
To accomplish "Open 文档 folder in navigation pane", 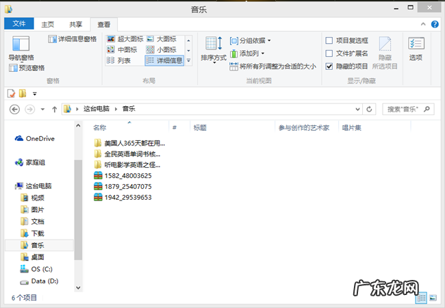I will [33, 222].
